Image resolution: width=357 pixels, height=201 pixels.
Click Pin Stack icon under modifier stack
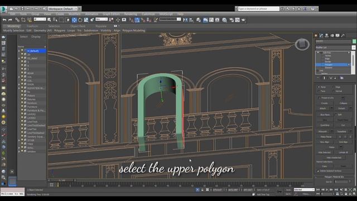pyautogui.click(x=318, y=78)
